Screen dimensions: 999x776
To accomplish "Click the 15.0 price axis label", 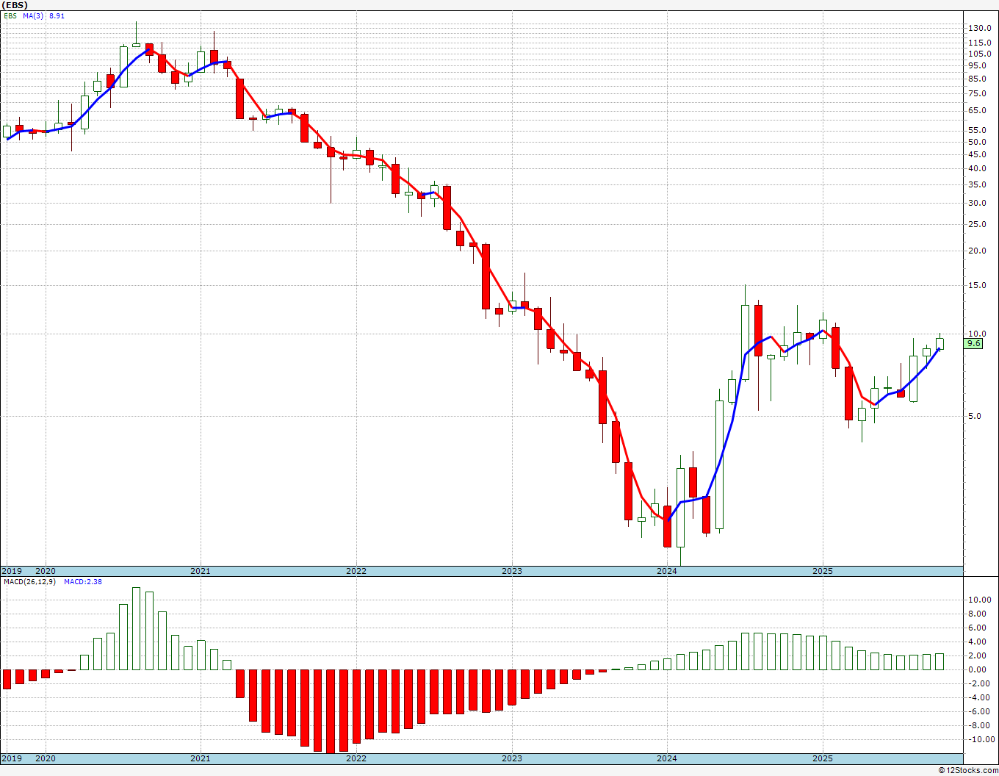I will (x=978, y=285).
